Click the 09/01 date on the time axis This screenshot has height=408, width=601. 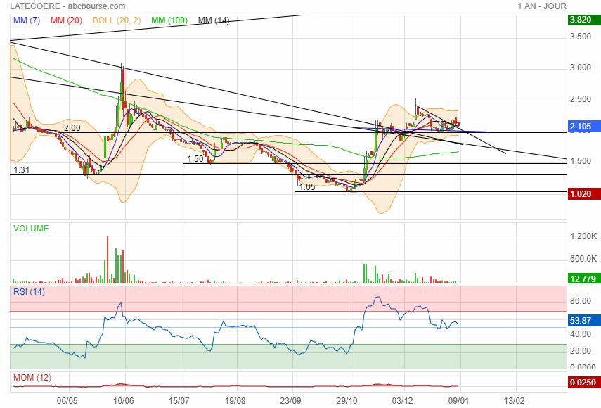tap(458, 401)
